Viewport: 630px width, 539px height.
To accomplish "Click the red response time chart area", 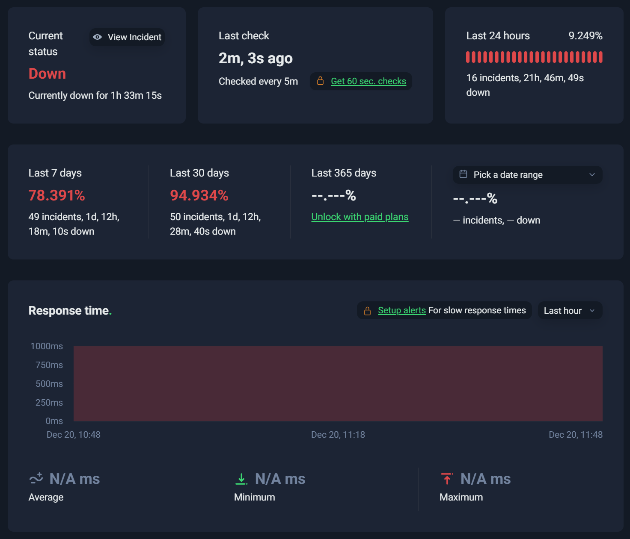I will tap(338, 383).
